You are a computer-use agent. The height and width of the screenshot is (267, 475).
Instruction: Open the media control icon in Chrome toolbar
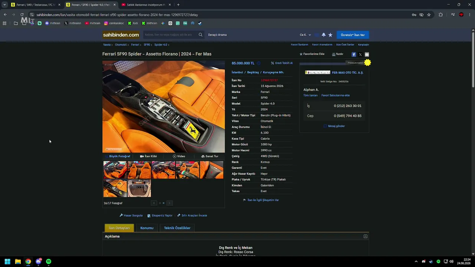(453, 15)
